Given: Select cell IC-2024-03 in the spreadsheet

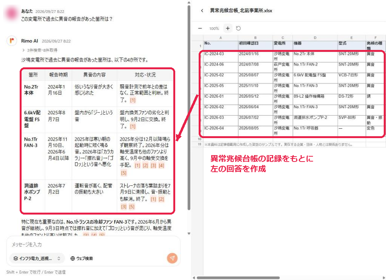Looking at the screenshot, I should coord(221,56).
